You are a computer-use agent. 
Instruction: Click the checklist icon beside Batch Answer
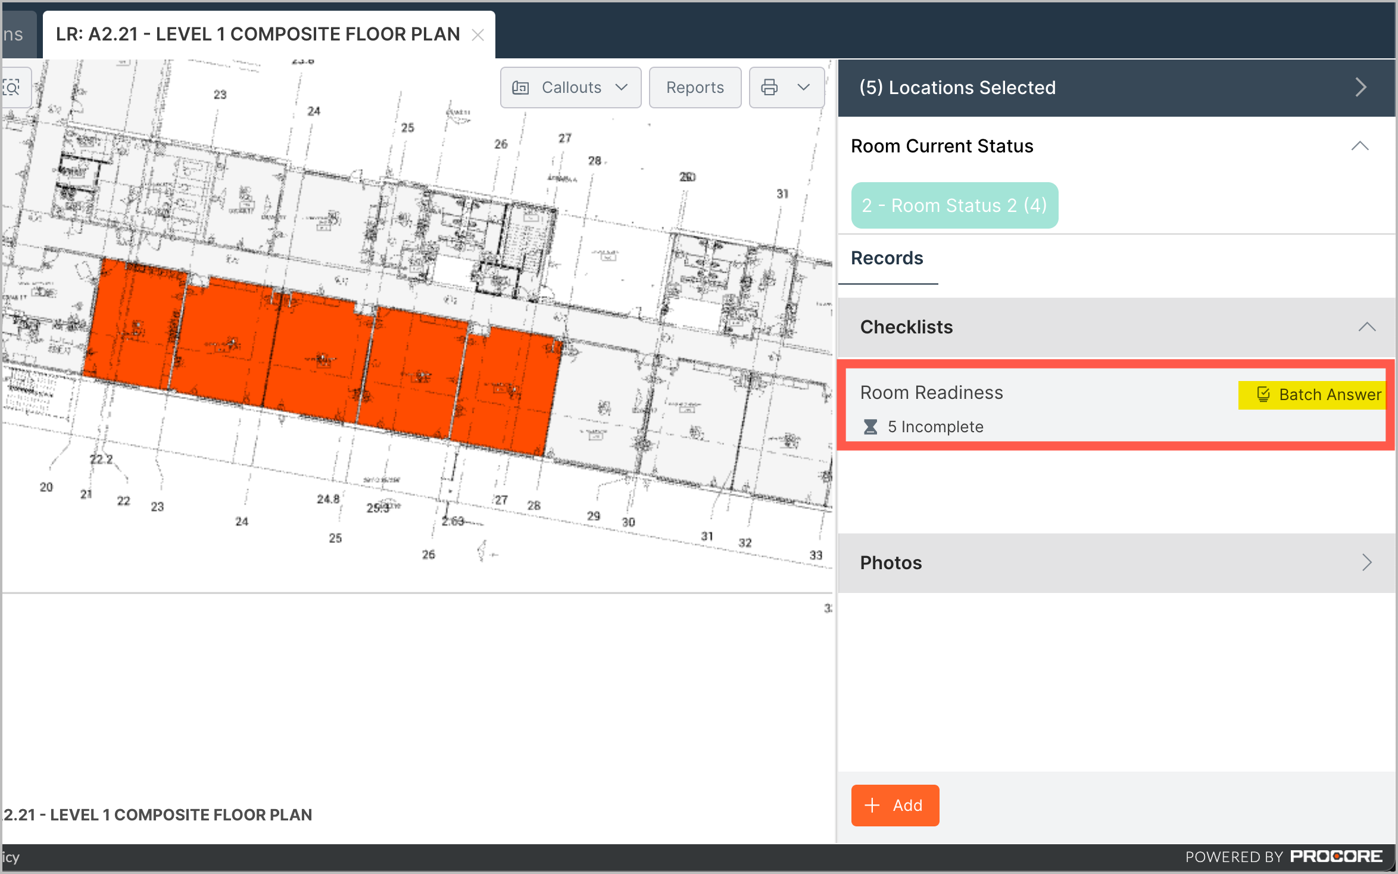coord(1262,394)
